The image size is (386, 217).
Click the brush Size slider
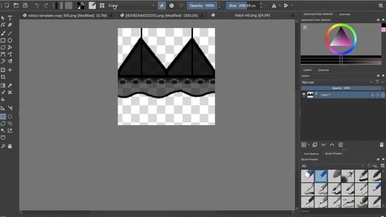pyautogui.click(x=242, y=5)
